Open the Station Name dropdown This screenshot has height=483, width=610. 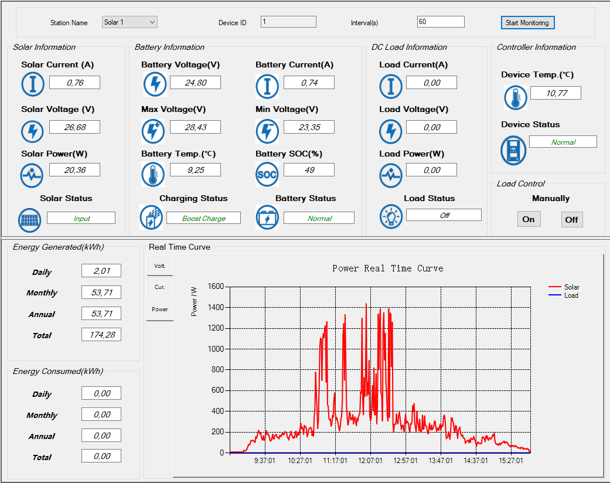point(130,22)
